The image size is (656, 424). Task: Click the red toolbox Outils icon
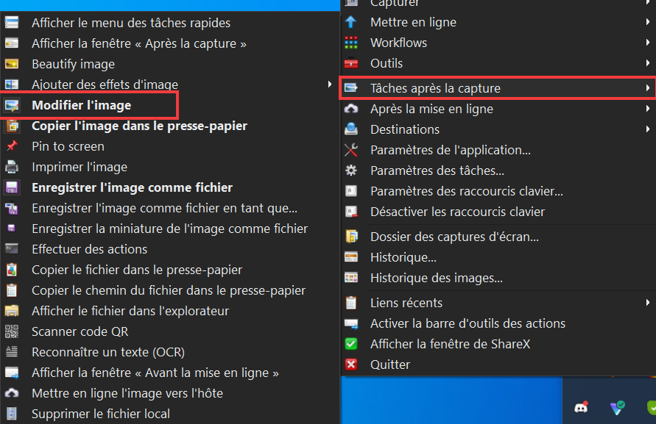[351, 63]
